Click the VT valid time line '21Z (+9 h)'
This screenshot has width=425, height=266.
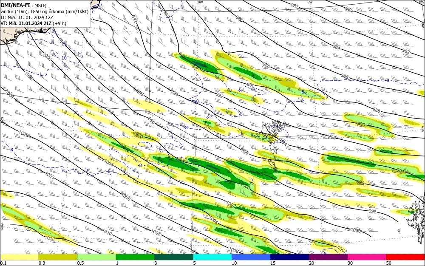(33, 23)
